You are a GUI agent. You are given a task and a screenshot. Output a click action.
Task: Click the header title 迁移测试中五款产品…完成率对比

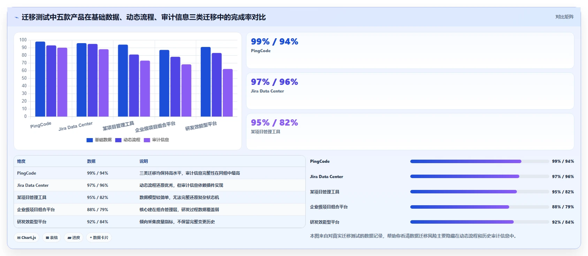coord(144,17)
